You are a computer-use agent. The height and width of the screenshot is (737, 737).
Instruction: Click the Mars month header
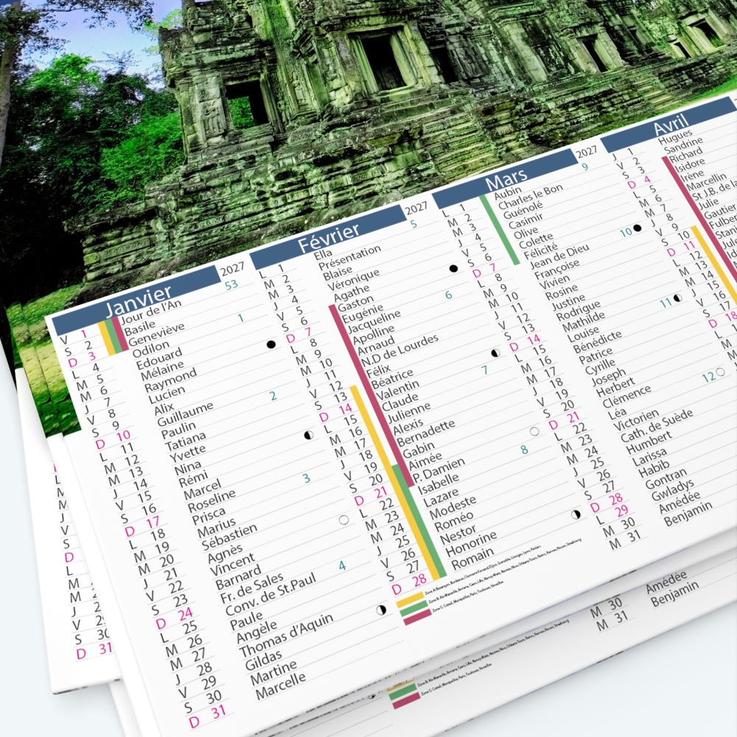pyautogui.click(x=506, y=180)
